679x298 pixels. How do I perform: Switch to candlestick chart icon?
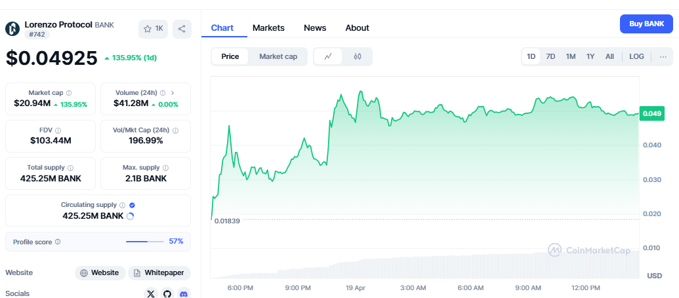point(358,56)
